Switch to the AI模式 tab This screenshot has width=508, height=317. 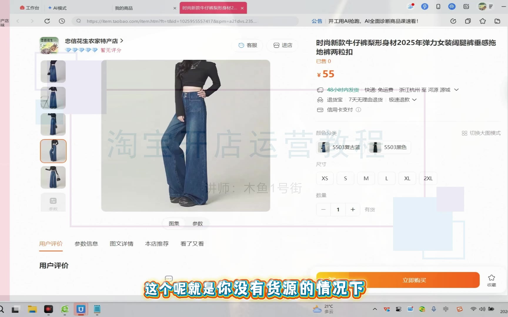[x=57, y=8]
